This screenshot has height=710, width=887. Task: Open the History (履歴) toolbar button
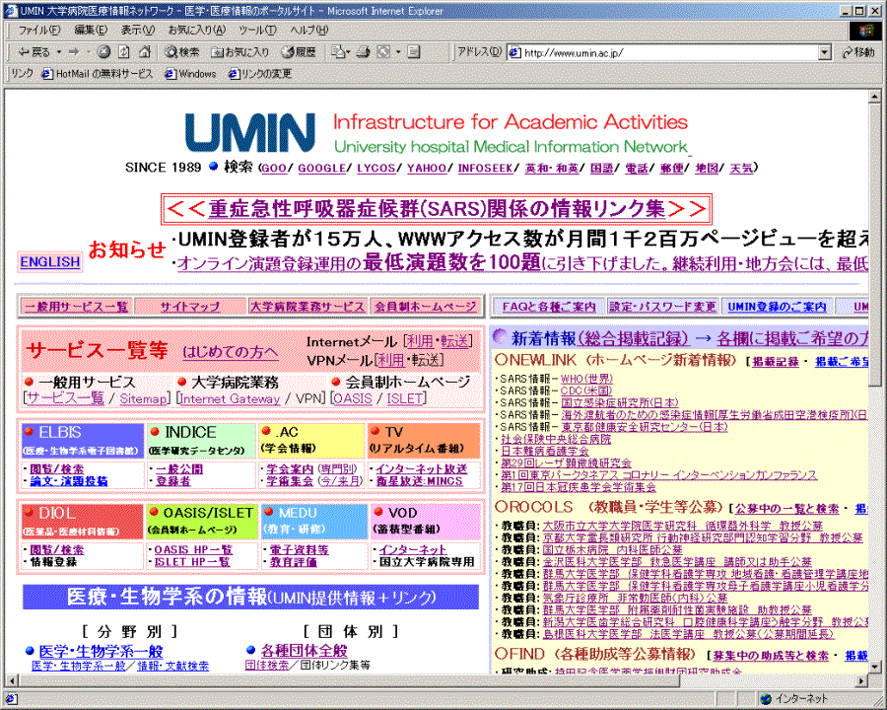click(x=299, y=52)
